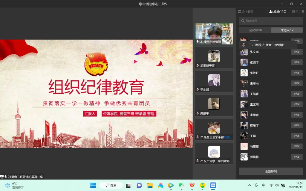Click the 21播音三班管旭的屏幕共享 status label

22,177
